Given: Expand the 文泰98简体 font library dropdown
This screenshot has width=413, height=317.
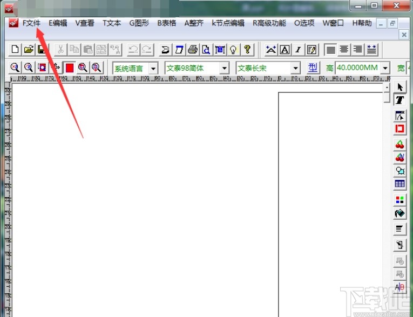Looking at the screenshot, I should tap(225, 68).
